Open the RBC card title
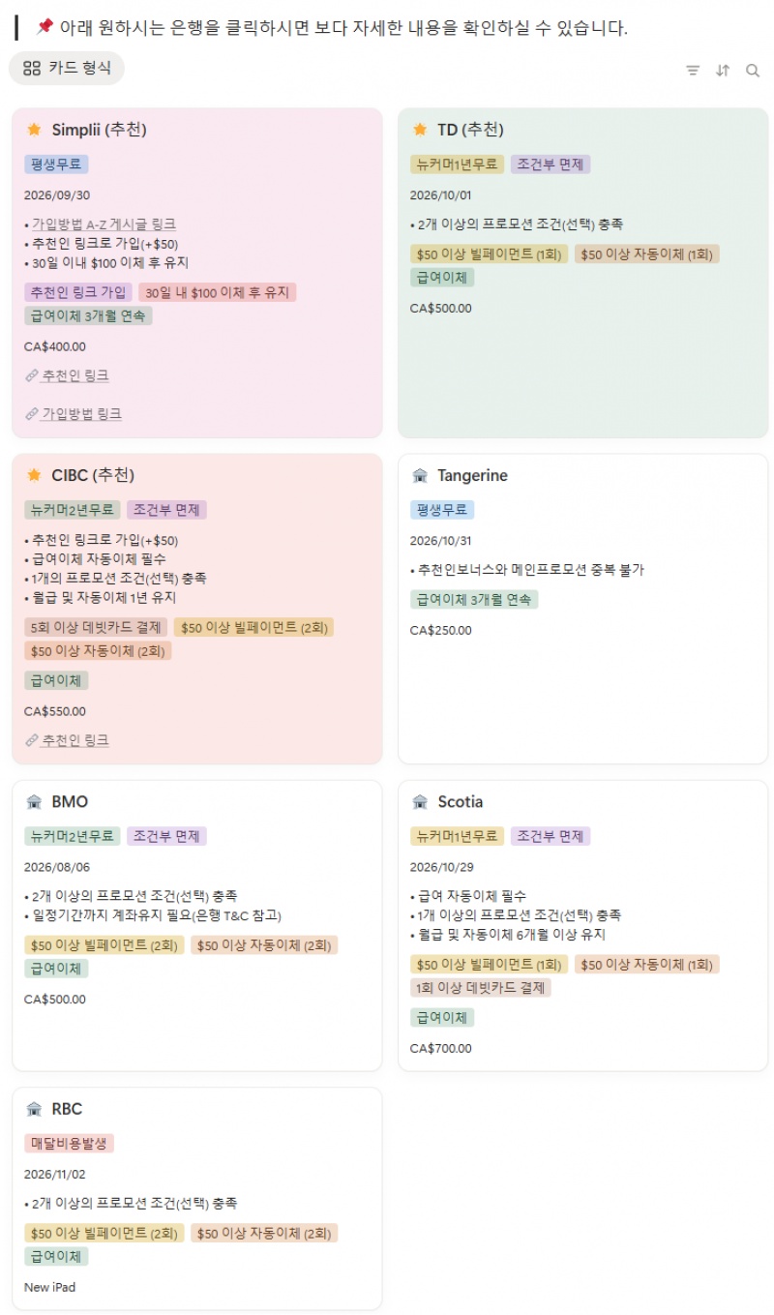The height and width of the screenshot is (1315, 774). coord(67,1109)
